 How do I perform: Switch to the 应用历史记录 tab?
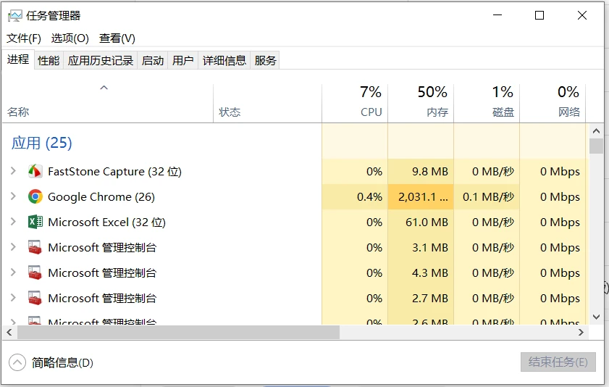point(100,60)
